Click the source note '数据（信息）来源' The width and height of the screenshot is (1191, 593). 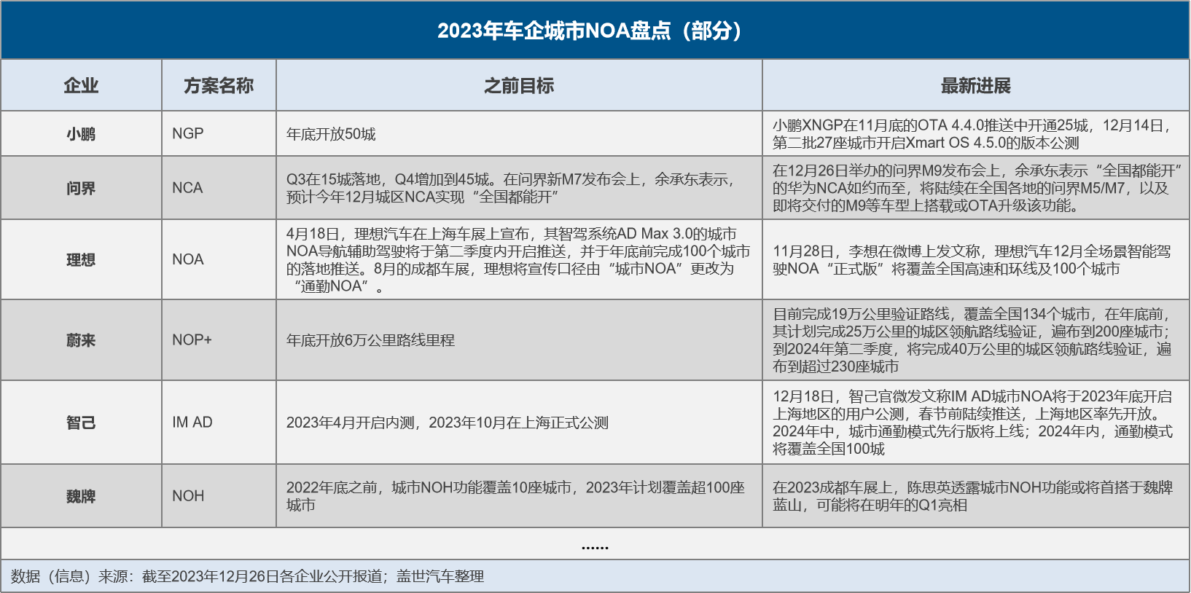[595, 576]
